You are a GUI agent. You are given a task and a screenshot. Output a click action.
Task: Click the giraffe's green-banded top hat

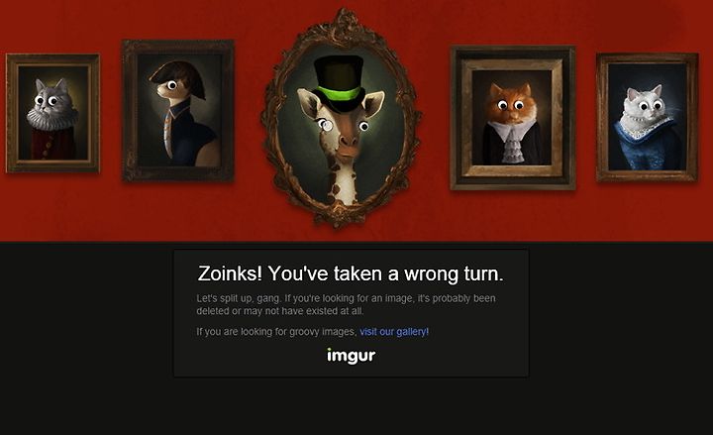340,83
